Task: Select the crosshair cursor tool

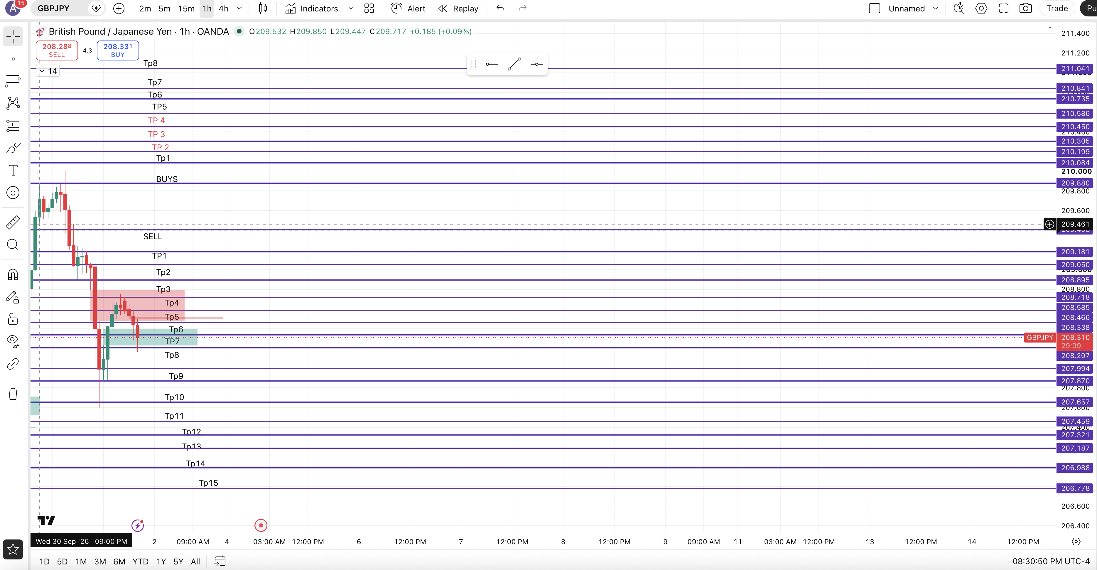Action: click(13, 37)
